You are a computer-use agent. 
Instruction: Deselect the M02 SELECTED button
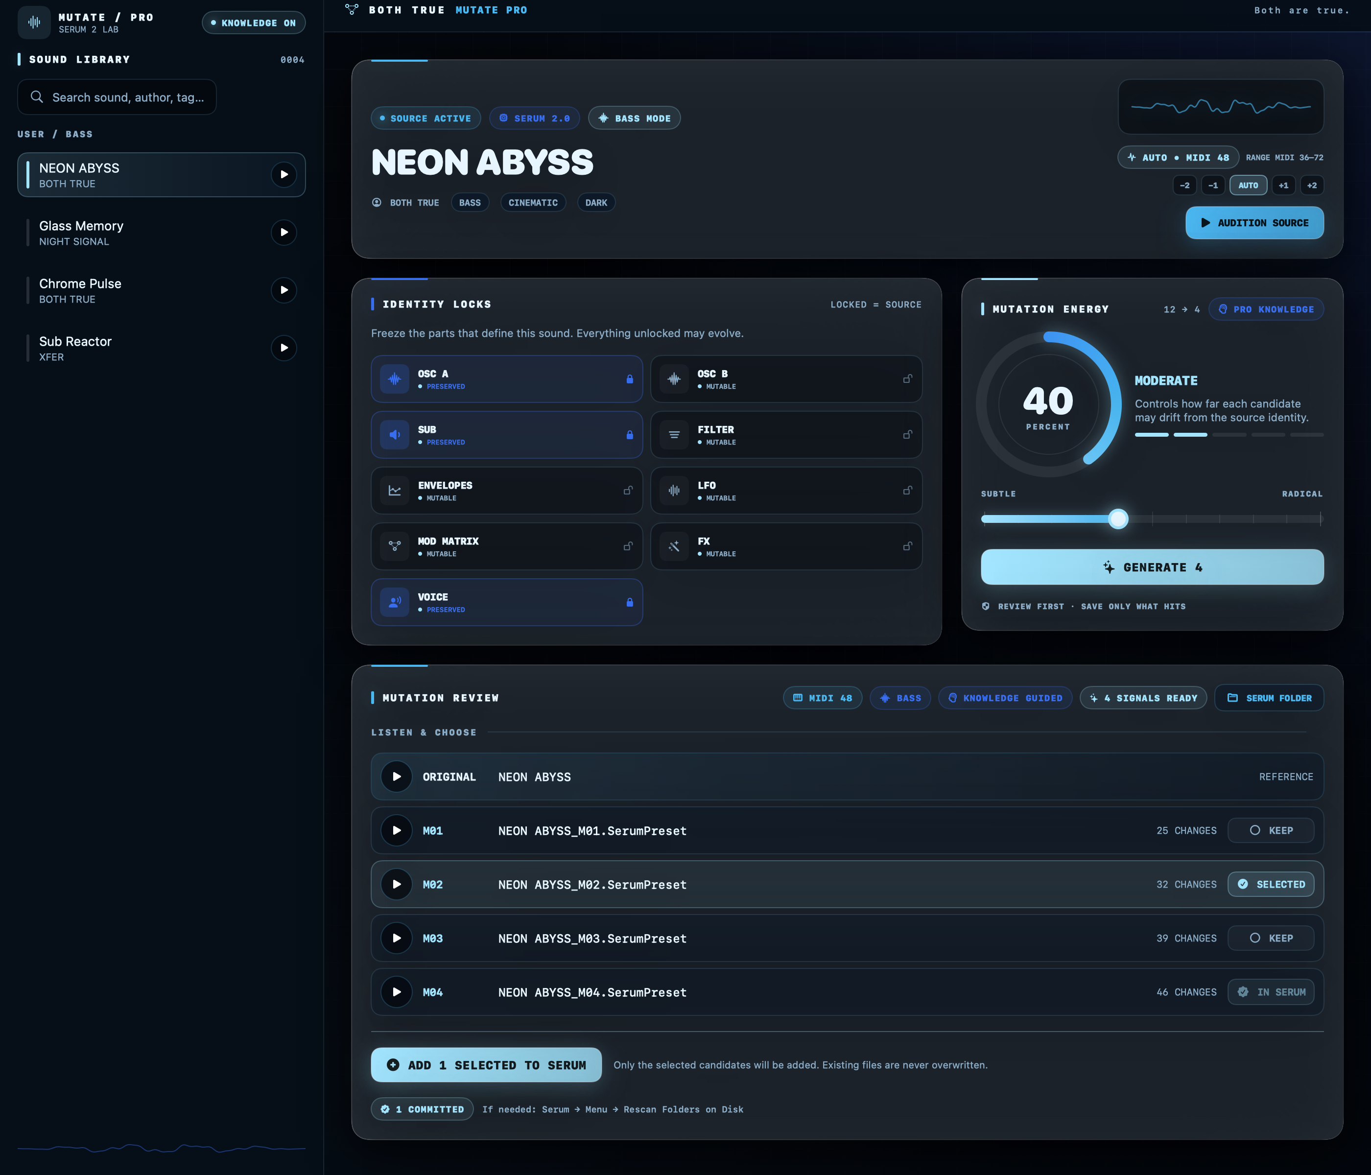pyautogui.click(x=1271, y=885)
